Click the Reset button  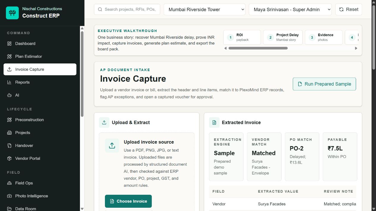coord(349,9)
